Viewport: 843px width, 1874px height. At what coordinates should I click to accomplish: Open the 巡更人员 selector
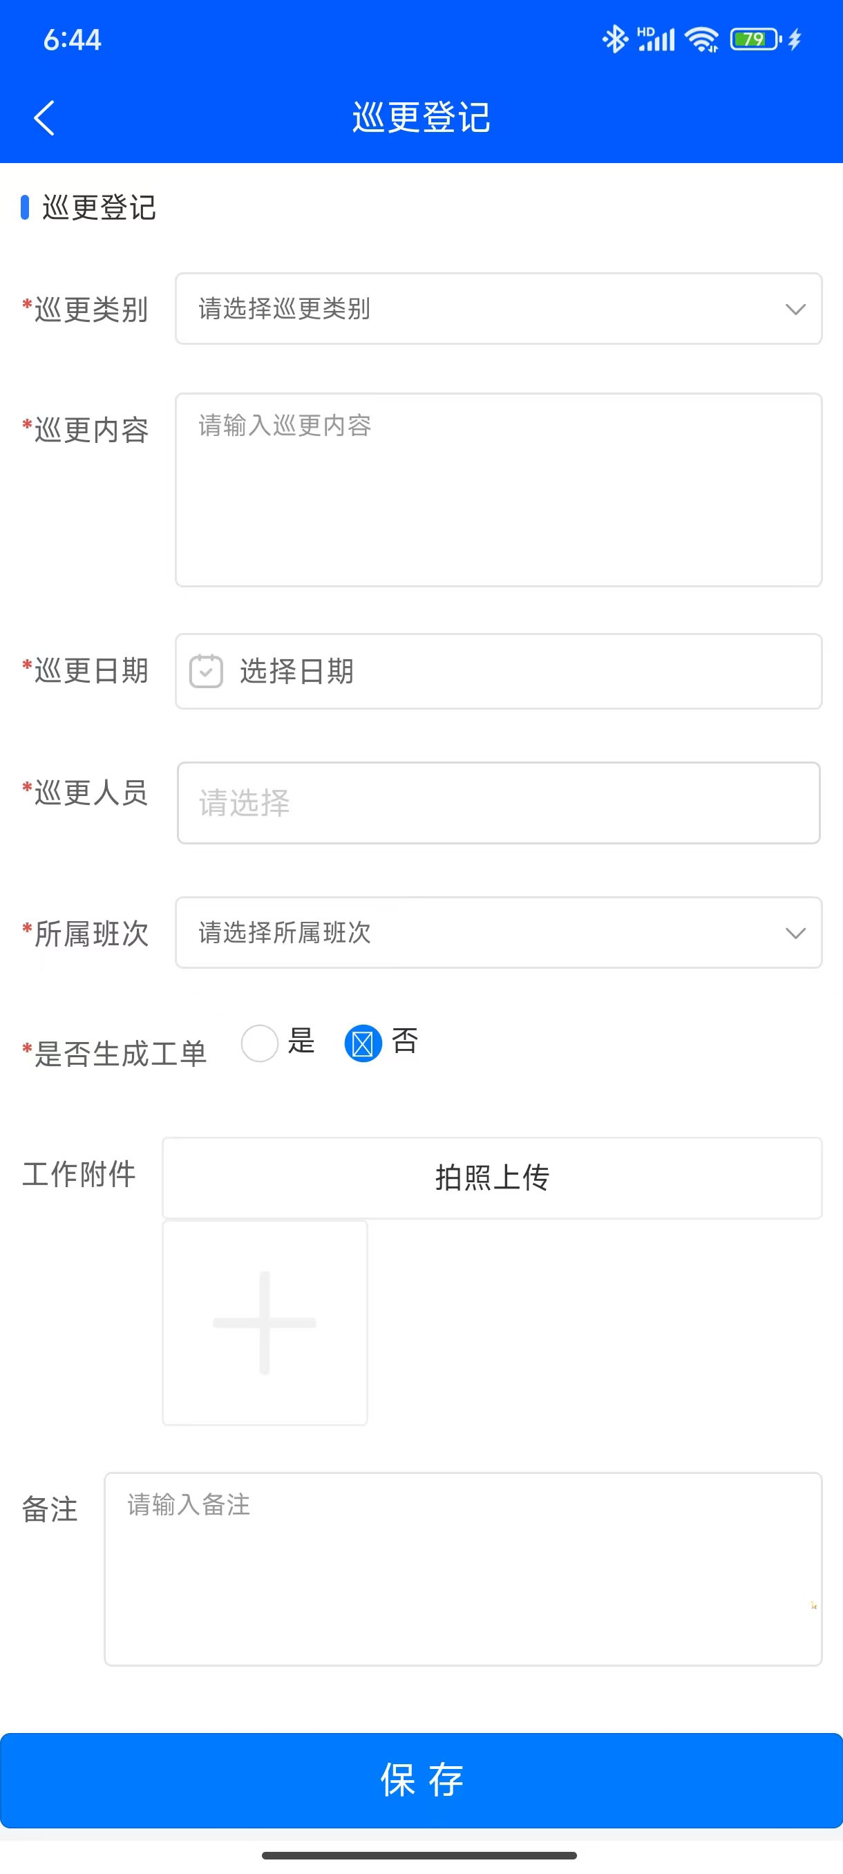pyautogui.click(x=498, y=803)
